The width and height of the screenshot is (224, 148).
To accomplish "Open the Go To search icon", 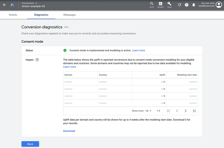I will pos(152,4).
